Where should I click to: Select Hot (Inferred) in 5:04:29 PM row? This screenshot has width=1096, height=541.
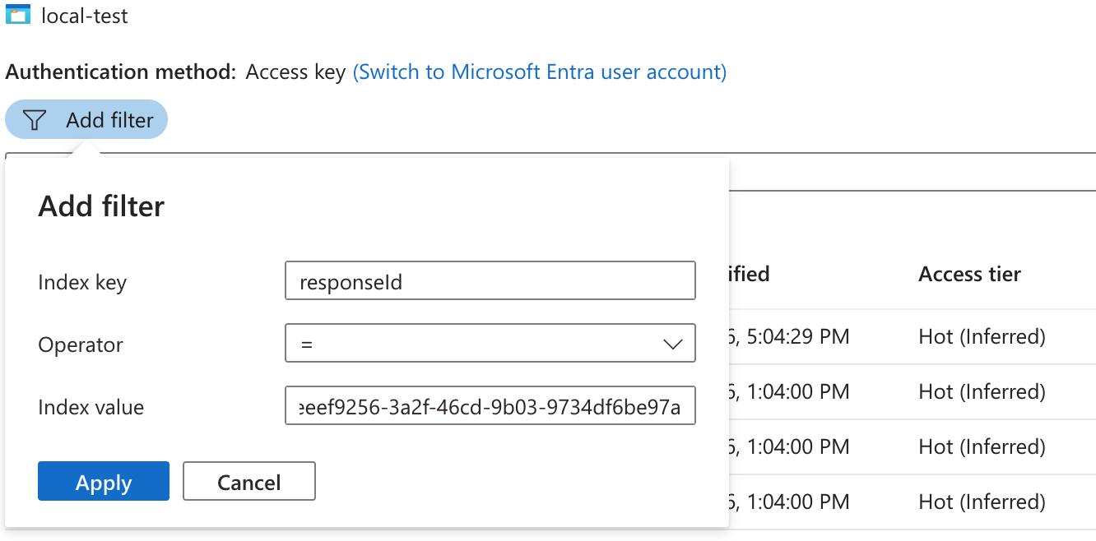coord(982,336)
